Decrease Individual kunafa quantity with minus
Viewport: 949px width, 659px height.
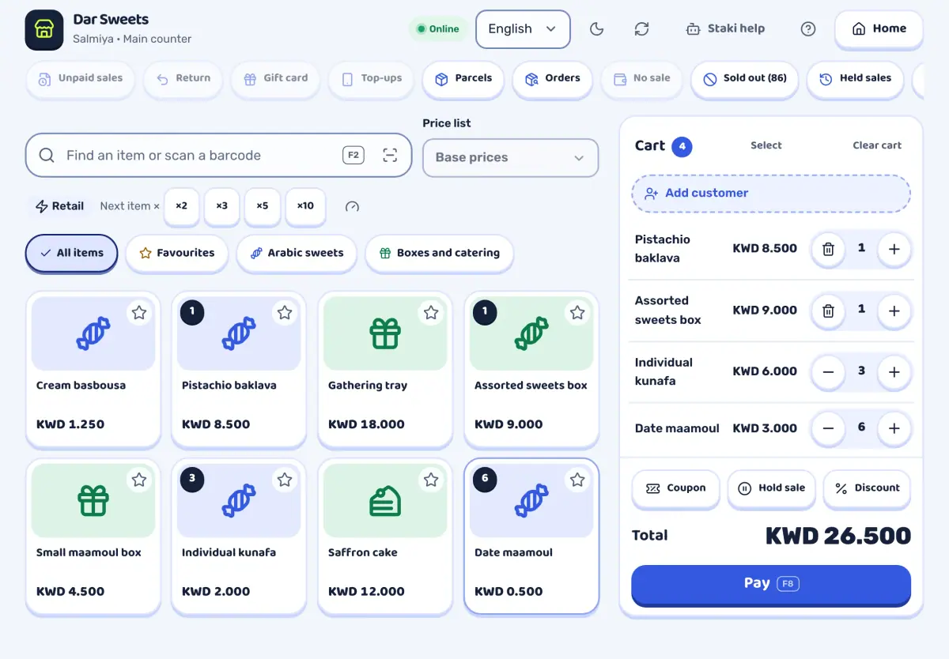click(x=828, y=371)
